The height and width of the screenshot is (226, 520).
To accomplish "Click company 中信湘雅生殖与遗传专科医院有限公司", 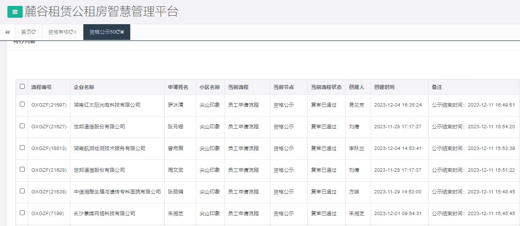I will (x=117, y=192).
